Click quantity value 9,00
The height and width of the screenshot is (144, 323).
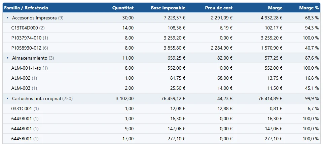pos(129,129)
